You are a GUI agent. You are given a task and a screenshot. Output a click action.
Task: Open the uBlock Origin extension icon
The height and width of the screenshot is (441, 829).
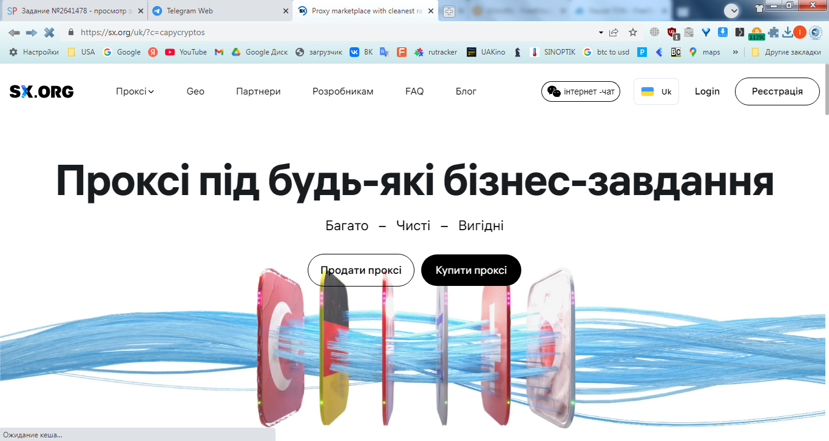point(672,33)
